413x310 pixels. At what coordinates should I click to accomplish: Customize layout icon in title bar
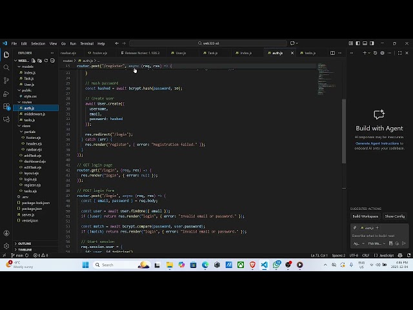coord(351,43)
